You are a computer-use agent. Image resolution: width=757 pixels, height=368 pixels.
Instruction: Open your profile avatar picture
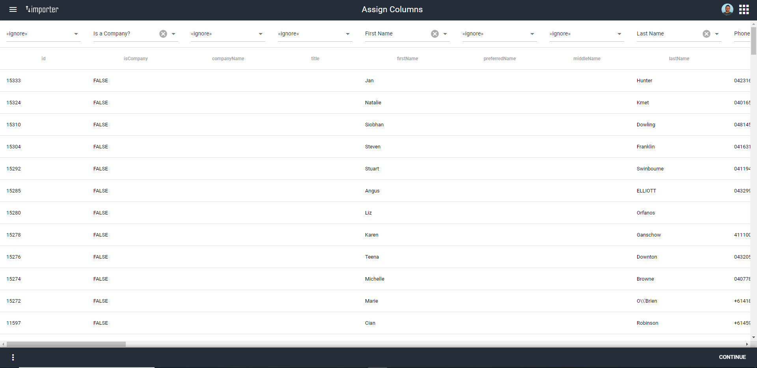pyautogui.click(x=727, y=9)
